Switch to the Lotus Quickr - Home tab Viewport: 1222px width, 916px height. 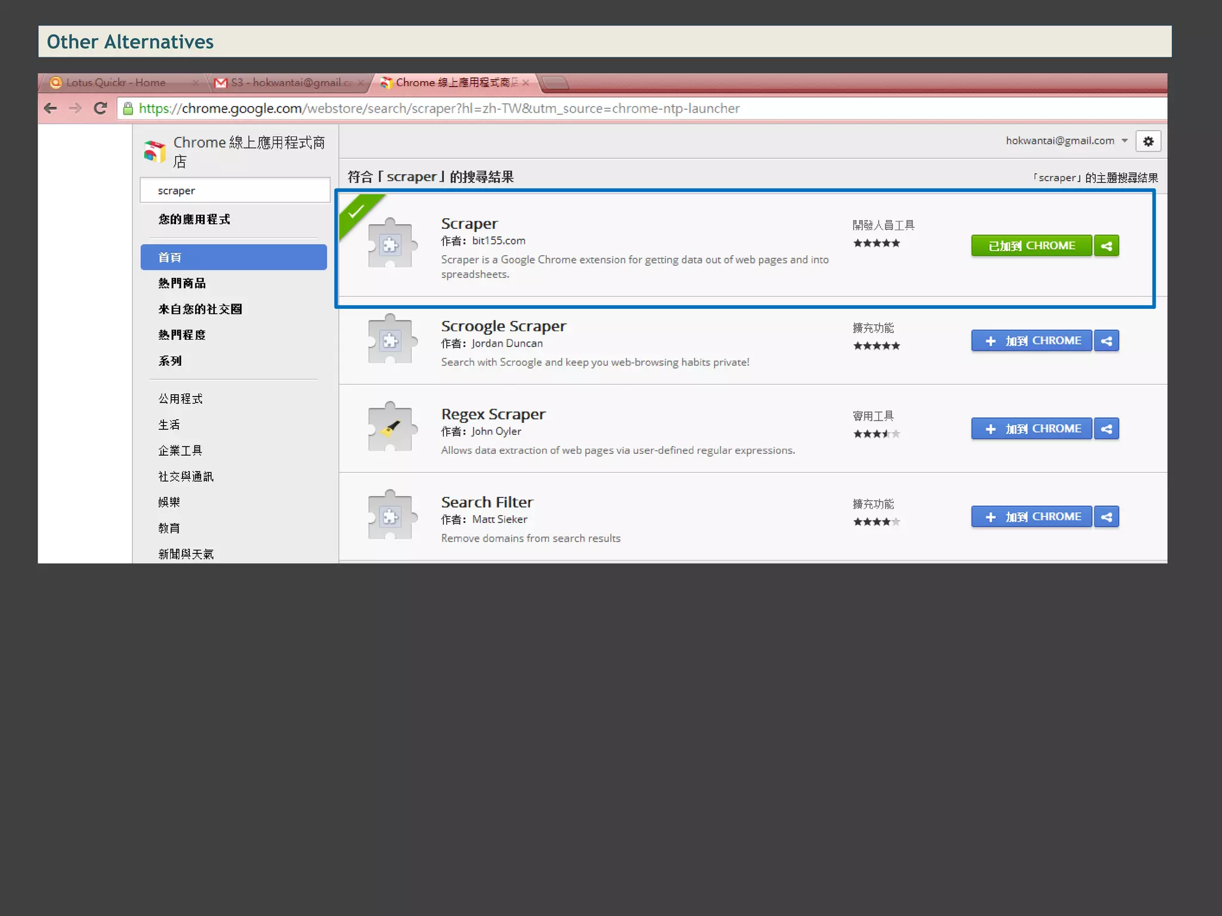[x=116, y=83]
